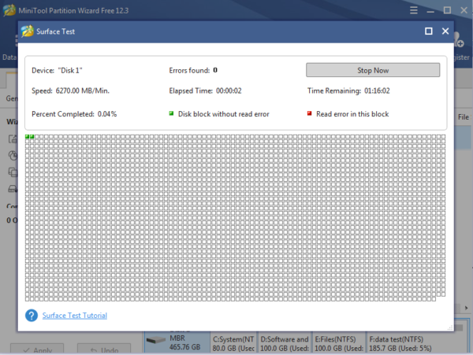Click the Apply button in main window
Viewport: 473px width, 355px height.
[x=37, y=349]
